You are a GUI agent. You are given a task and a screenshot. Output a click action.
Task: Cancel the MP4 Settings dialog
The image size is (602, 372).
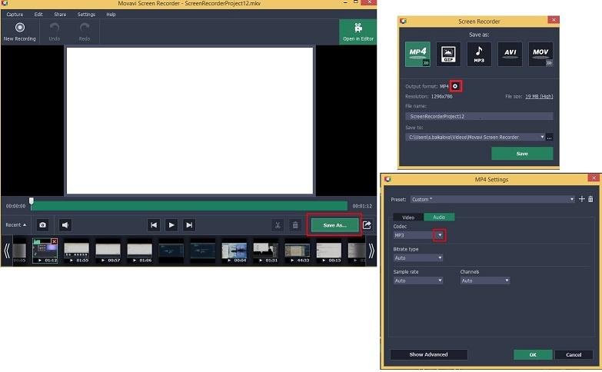(x=574, y=355)
